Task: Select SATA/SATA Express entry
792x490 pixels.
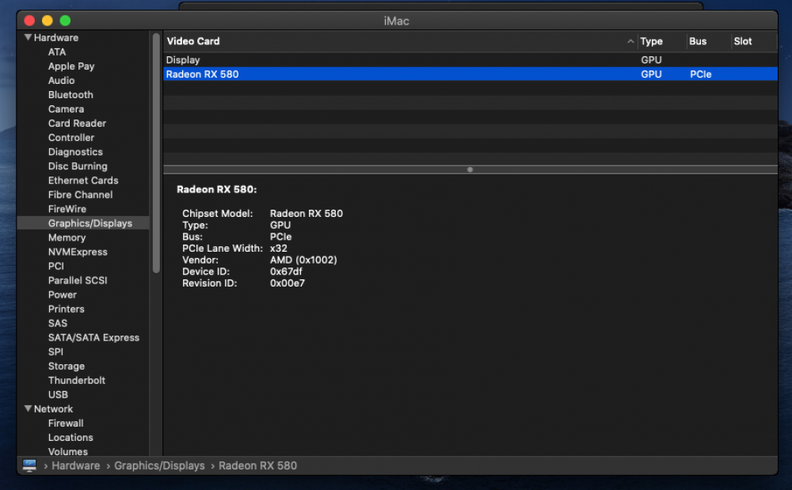Action: pyautogui.click(x=94, y=337)
